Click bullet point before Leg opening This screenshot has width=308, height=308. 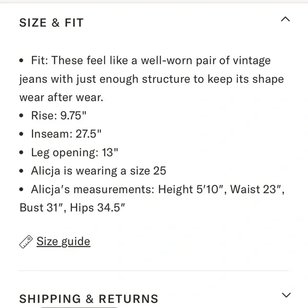coord(21,152)
